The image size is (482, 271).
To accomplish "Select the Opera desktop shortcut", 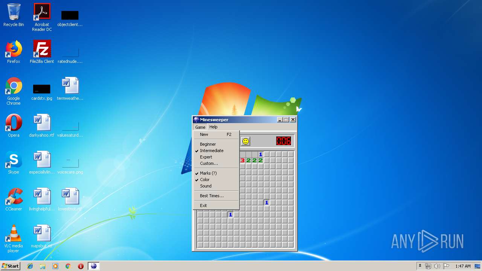I will (x=14, y=126).
